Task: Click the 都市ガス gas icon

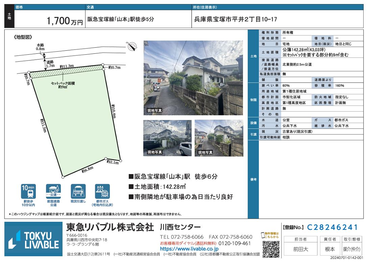Action: 102,192
